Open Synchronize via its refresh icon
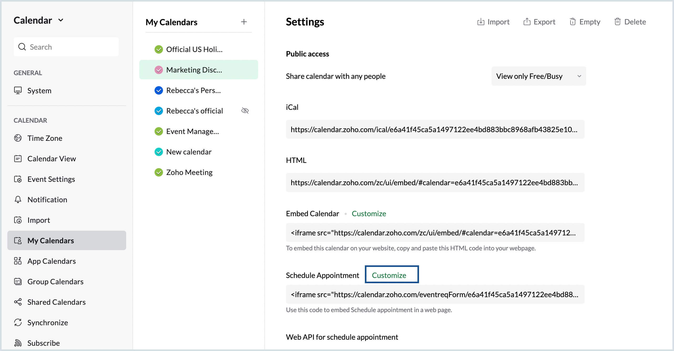Screen dimensions: 674x351 (18, 322)
